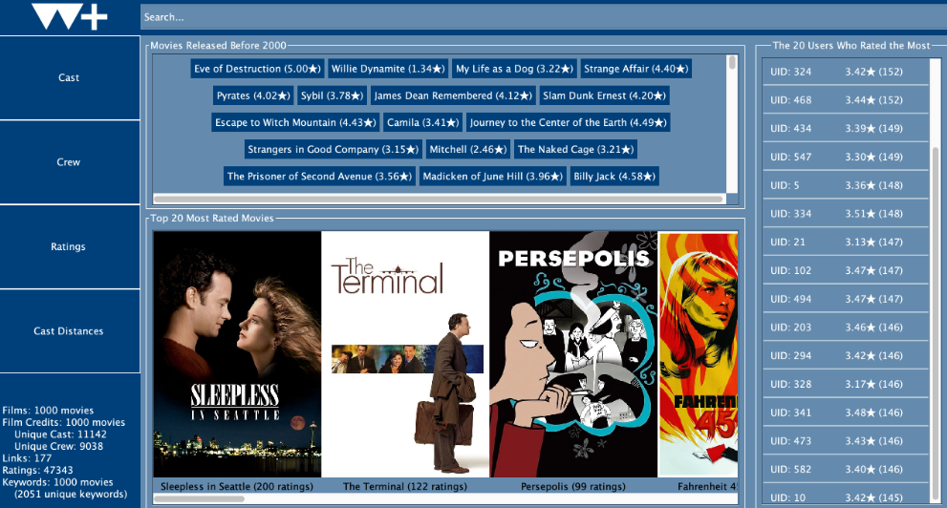The height and width of the screenshot is (508, 947).
Task: Click the Films: 1000 movies stat
Action: point(49,411)
